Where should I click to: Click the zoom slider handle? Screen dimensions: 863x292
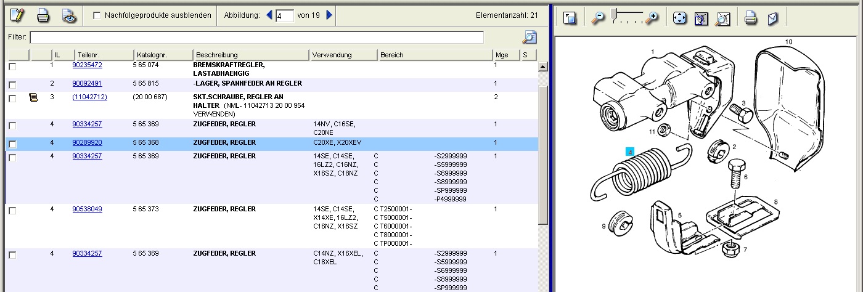coord(614,14)
